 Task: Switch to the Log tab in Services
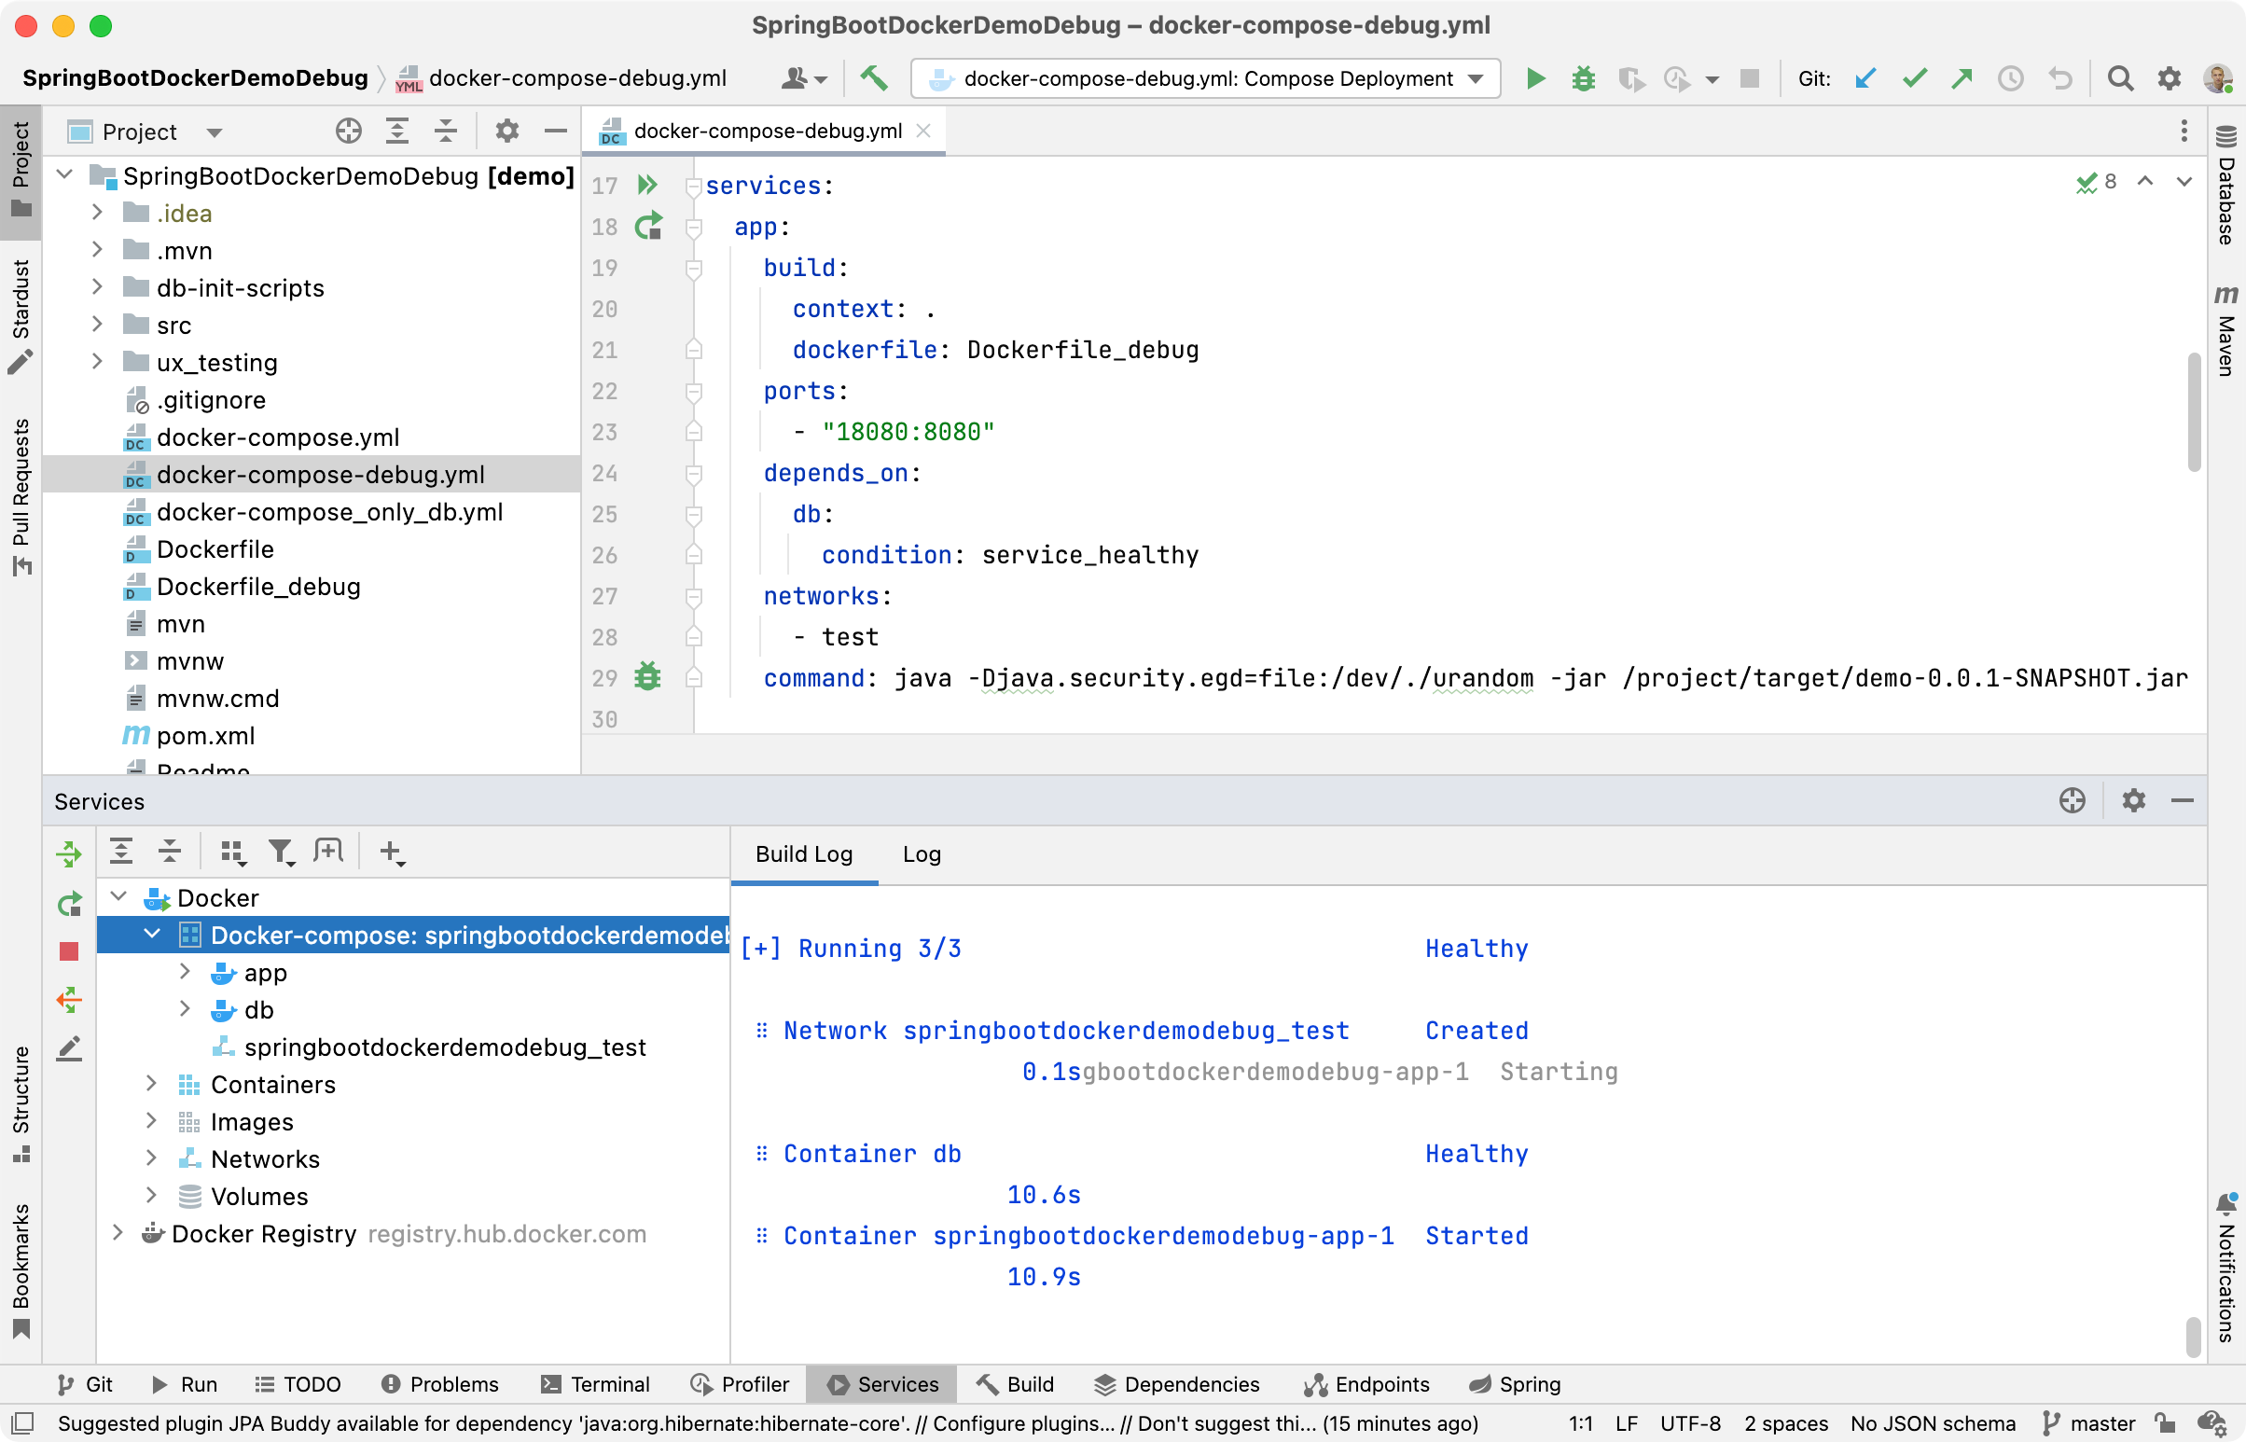[922, 853]
